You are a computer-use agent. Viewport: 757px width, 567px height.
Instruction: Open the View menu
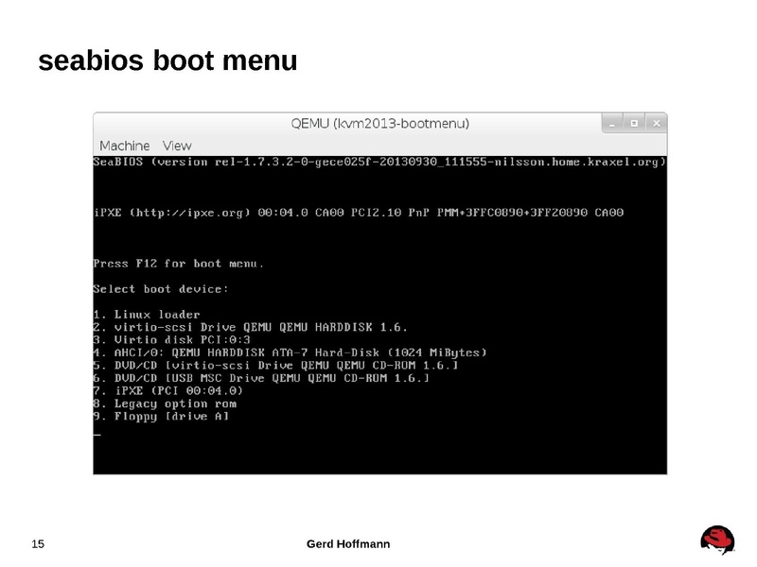point(176,145)
